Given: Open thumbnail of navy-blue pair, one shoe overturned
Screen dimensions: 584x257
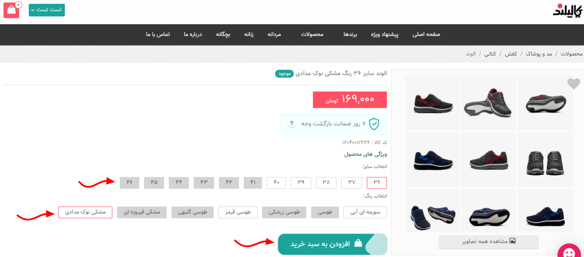Looking at the screenshot, I should [433, 211].
